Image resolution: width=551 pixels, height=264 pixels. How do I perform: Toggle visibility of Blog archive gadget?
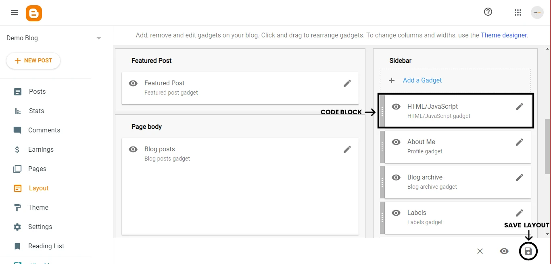pyautogui.click(x=396, y=177)
